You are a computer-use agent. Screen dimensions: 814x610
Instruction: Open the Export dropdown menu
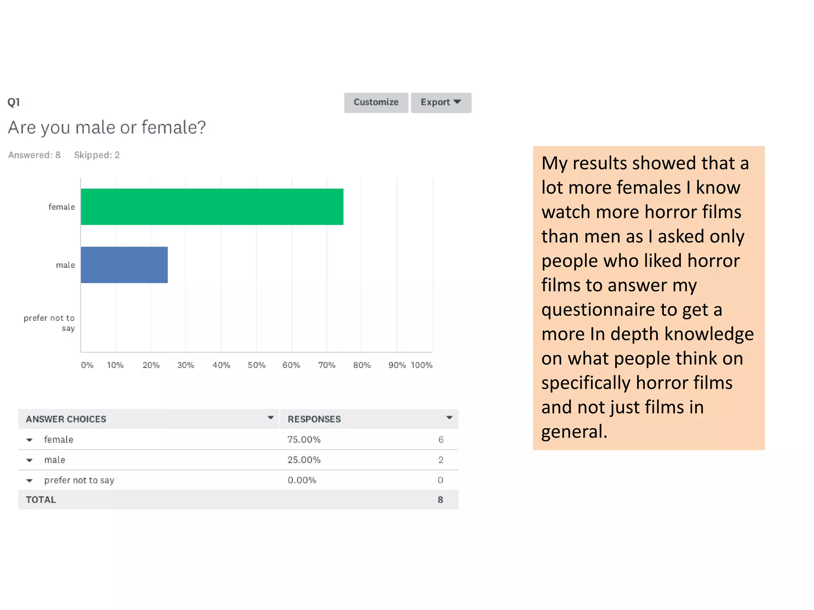point(441,102)
